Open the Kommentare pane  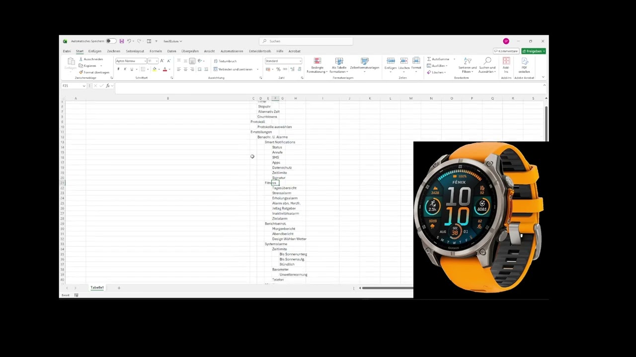(x=506, y=51)
